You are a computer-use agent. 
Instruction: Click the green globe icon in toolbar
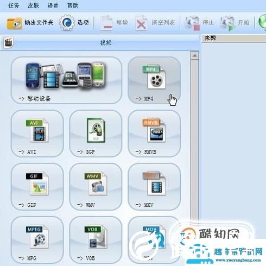[262, 22]
